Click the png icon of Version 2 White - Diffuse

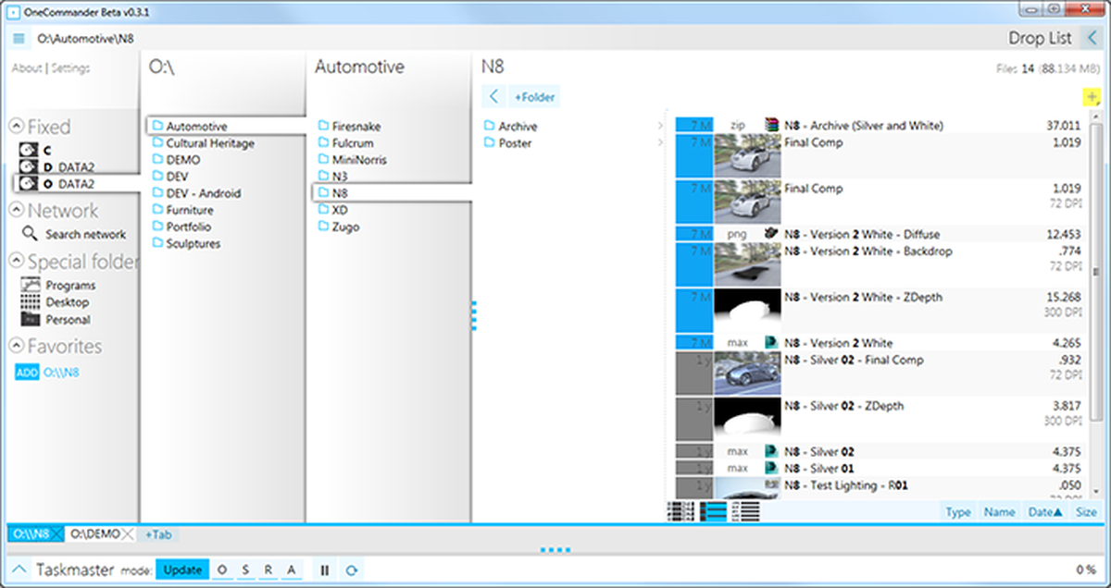(772, 234)
